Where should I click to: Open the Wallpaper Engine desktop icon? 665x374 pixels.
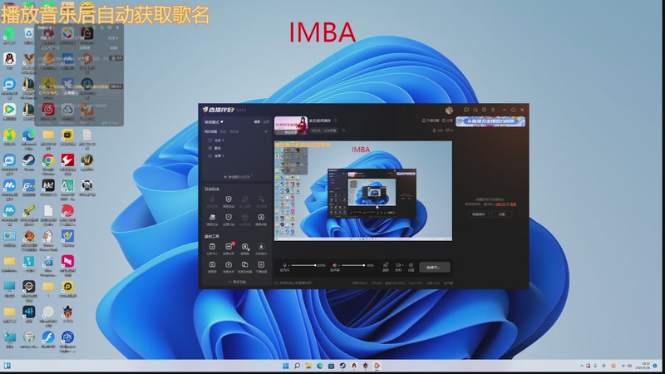tap(67, 339)
